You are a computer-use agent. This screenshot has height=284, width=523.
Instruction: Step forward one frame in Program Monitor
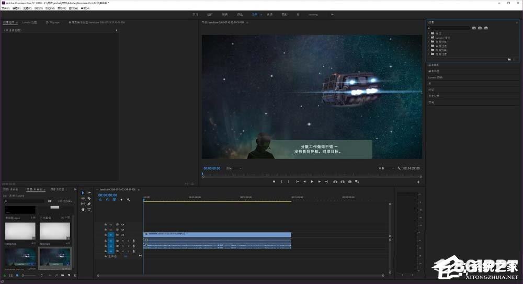(319, 181)
